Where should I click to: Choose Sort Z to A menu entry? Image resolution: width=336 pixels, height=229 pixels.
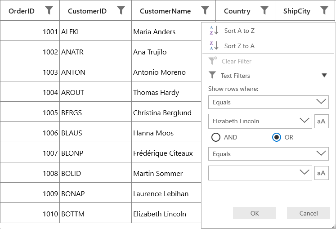tap(268, 46)
